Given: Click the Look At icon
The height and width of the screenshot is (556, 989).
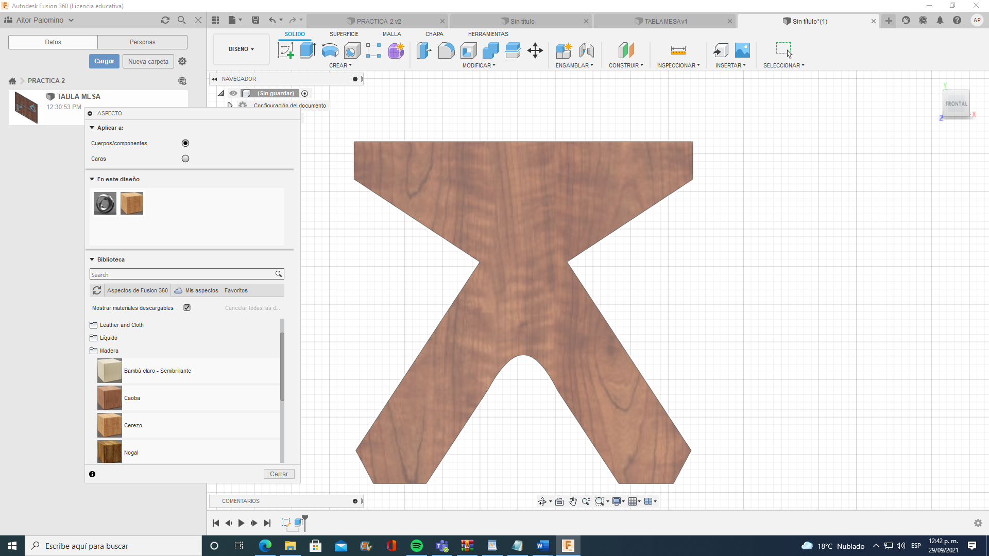Looking at the screenshot, I should point(559,501).
